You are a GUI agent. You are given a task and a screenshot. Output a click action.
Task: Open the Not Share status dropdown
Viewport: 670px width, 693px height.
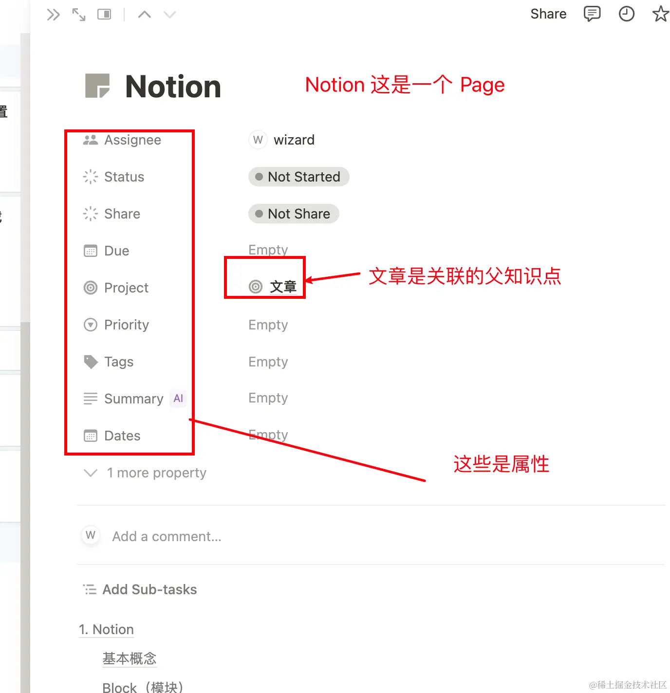point(294,214)
